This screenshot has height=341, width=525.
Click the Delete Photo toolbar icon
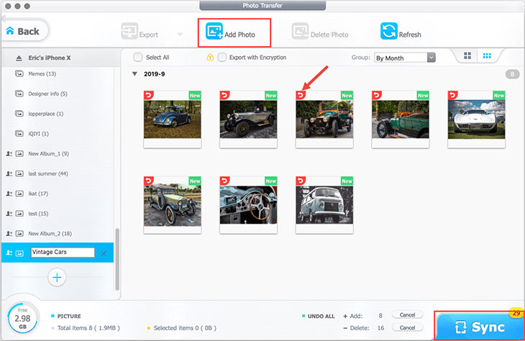point(300,31)
